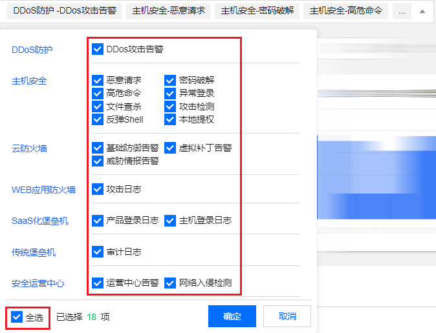Click the '主机安全-密码破解' selected tag
Image resolution: width=436 pixels, height=333 pixels.
pyautogui.click(x=257, y=11)
